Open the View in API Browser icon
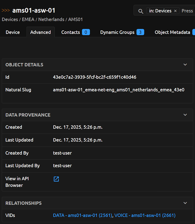This screenshot has width=195, height=224. point(56,179)
